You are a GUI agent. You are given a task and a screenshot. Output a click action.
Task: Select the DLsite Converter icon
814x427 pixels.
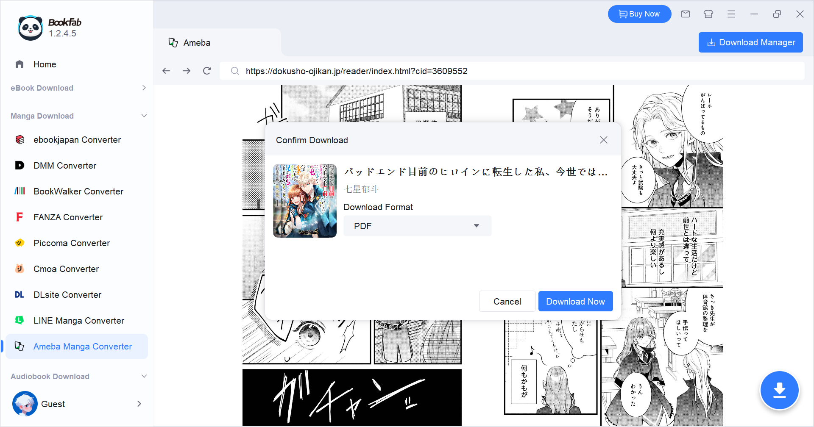(20, 294)
